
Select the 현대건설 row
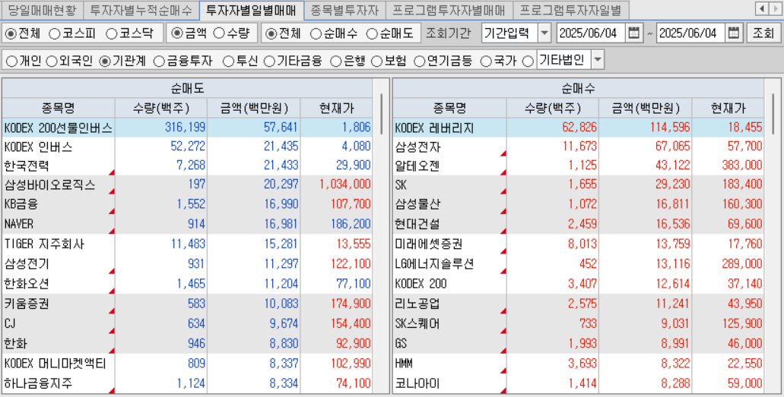click(579, 224)
